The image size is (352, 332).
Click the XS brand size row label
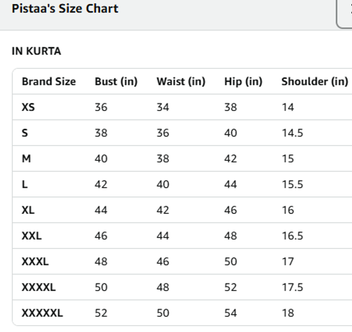28,107
